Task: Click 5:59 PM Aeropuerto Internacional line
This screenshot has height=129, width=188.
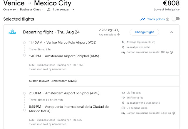Action: coord(69,109)
